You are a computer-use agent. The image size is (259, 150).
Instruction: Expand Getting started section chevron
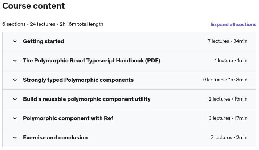tap(15, 41)
